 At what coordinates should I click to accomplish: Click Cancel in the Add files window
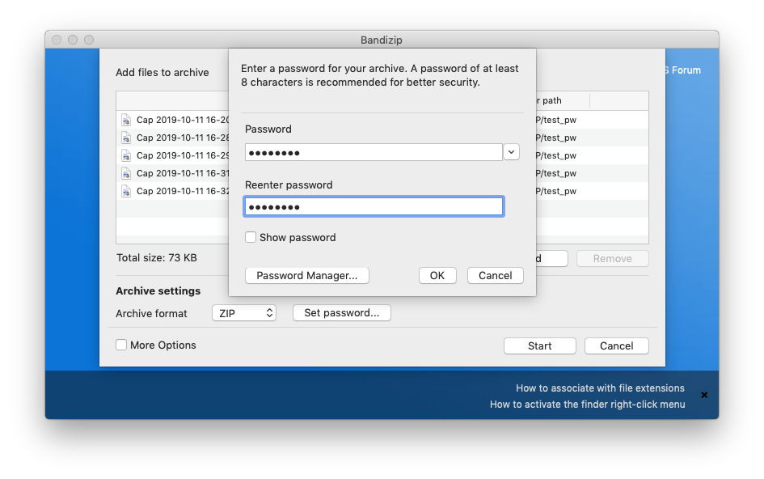click(616, 346)
